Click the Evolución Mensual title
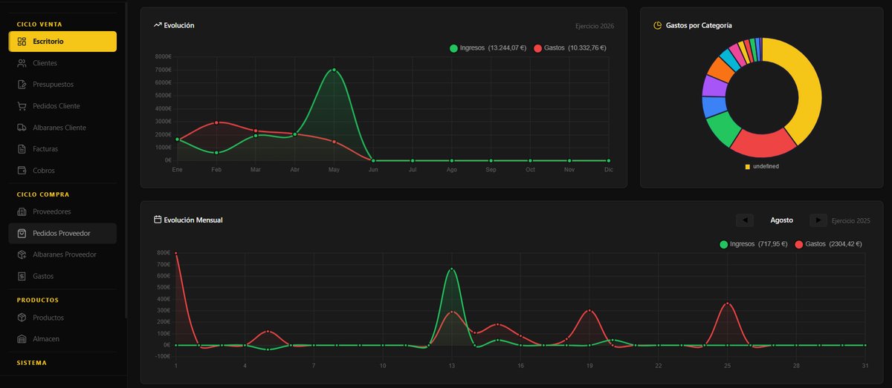The width and height of the screenshot is (892, 388). [193, 220]
